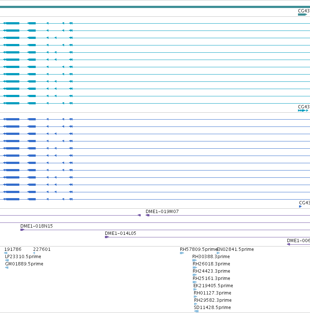Click the RH01127.3prime arrow glyph
The image size is (310, 313).
tap(196, 297)
